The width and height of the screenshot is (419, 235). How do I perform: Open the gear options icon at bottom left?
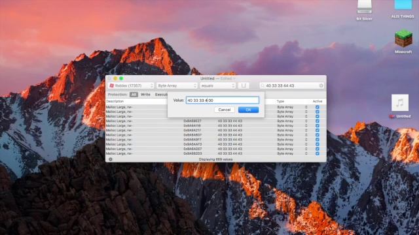[x=111, y=159]
